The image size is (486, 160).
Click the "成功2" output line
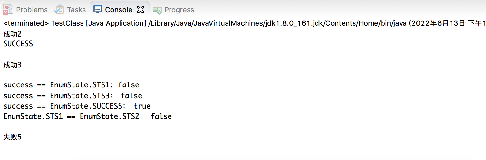tap(12, 34)
